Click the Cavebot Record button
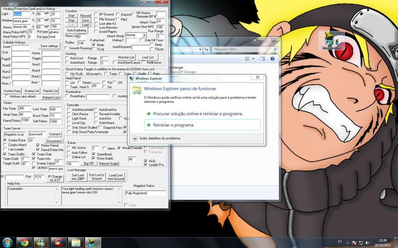This screenshot has width=398, height=248. pos(85,16)
